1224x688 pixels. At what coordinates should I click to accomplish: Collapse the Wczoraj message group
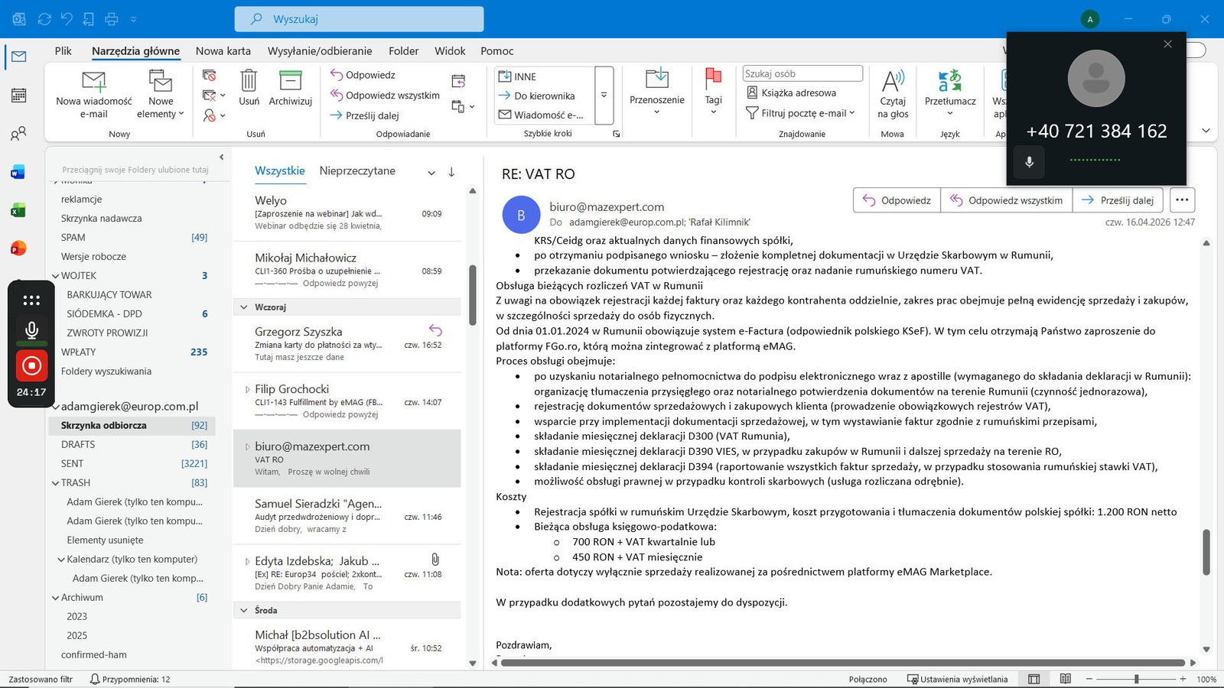(244, 307)
